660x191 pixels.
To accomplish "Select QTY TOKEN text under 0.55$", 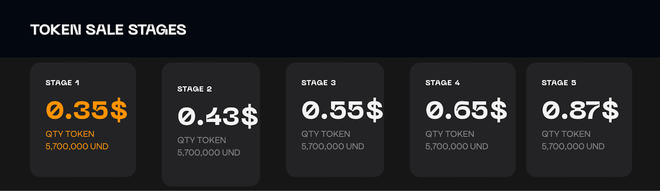I will tap(326, 134).
